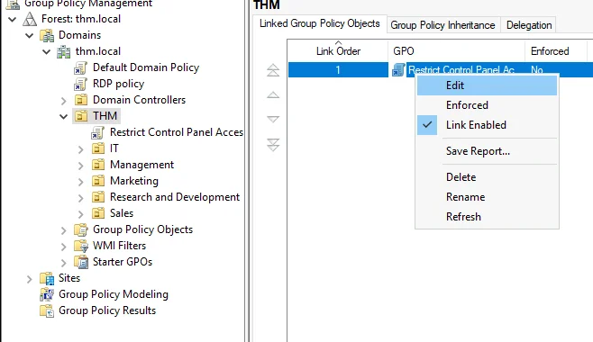Select Refresh in the context menu
The width and height of the screenshot is (593, 342).
coord(487,217)
